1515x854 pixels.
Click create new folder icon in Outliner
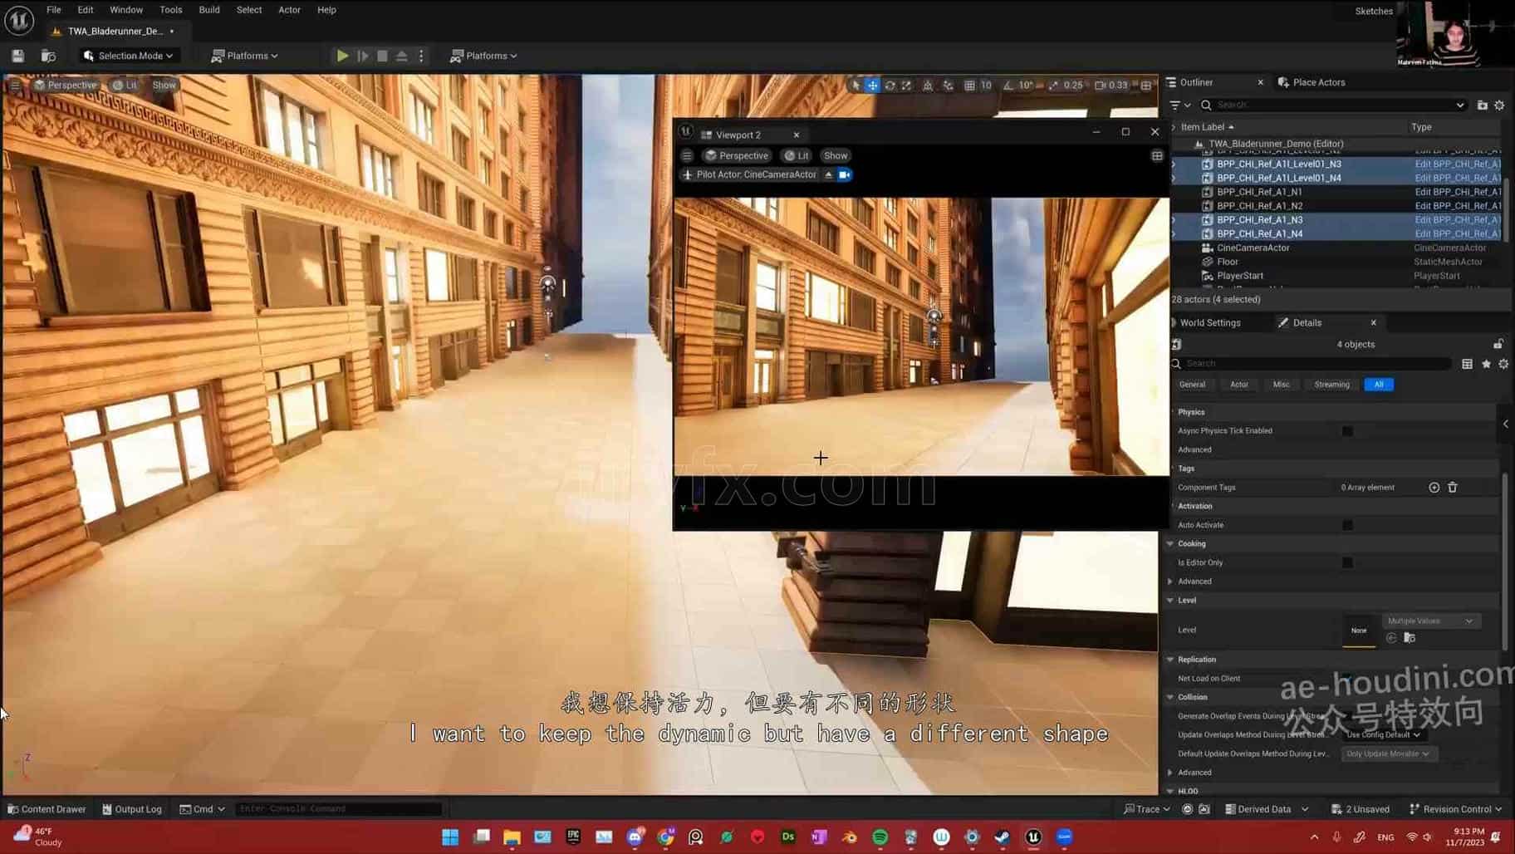[1483, 105]
